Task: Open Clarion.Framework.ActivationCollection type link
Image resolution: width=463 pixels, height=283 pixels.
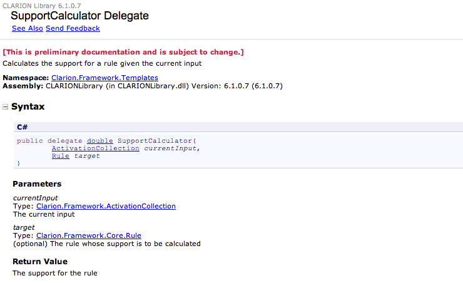Action: coord(106,206)
